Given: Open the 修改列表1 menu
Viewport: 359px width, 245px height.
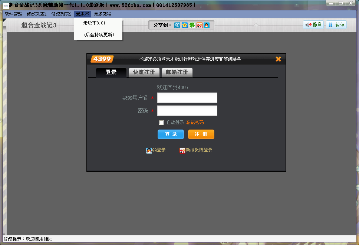Looking at the screenshot, I should click(37, 14).
